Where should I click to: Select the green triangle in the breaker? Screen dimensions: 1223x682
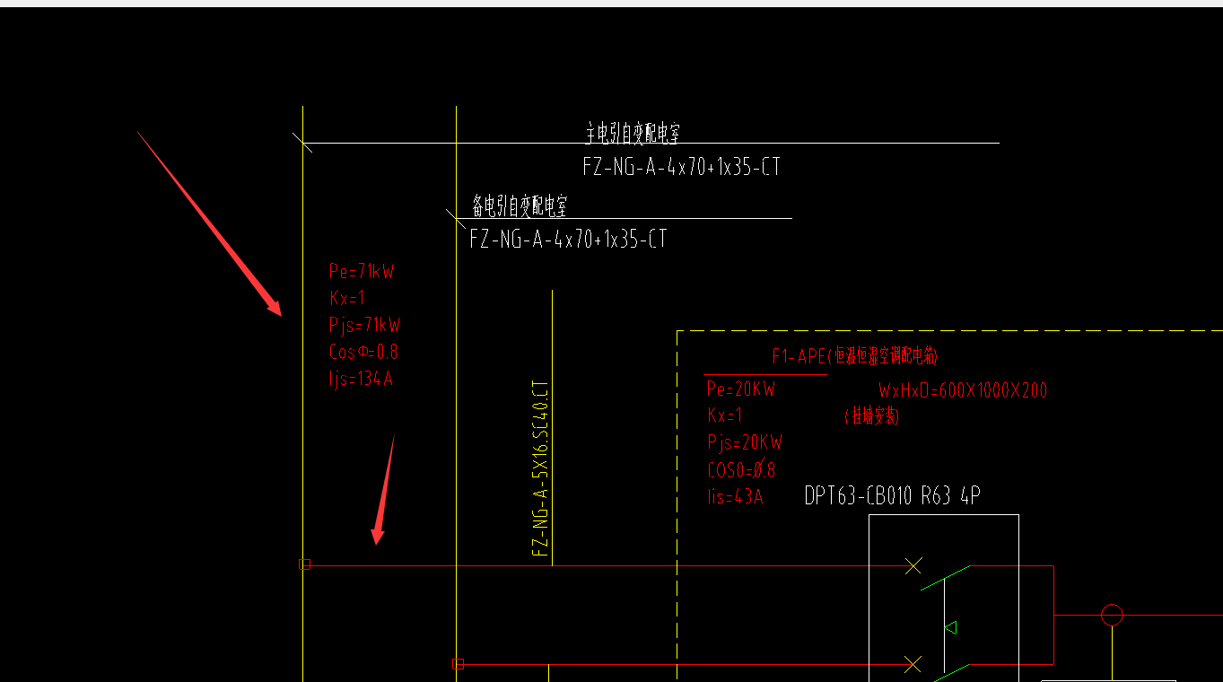click(951, 627)
